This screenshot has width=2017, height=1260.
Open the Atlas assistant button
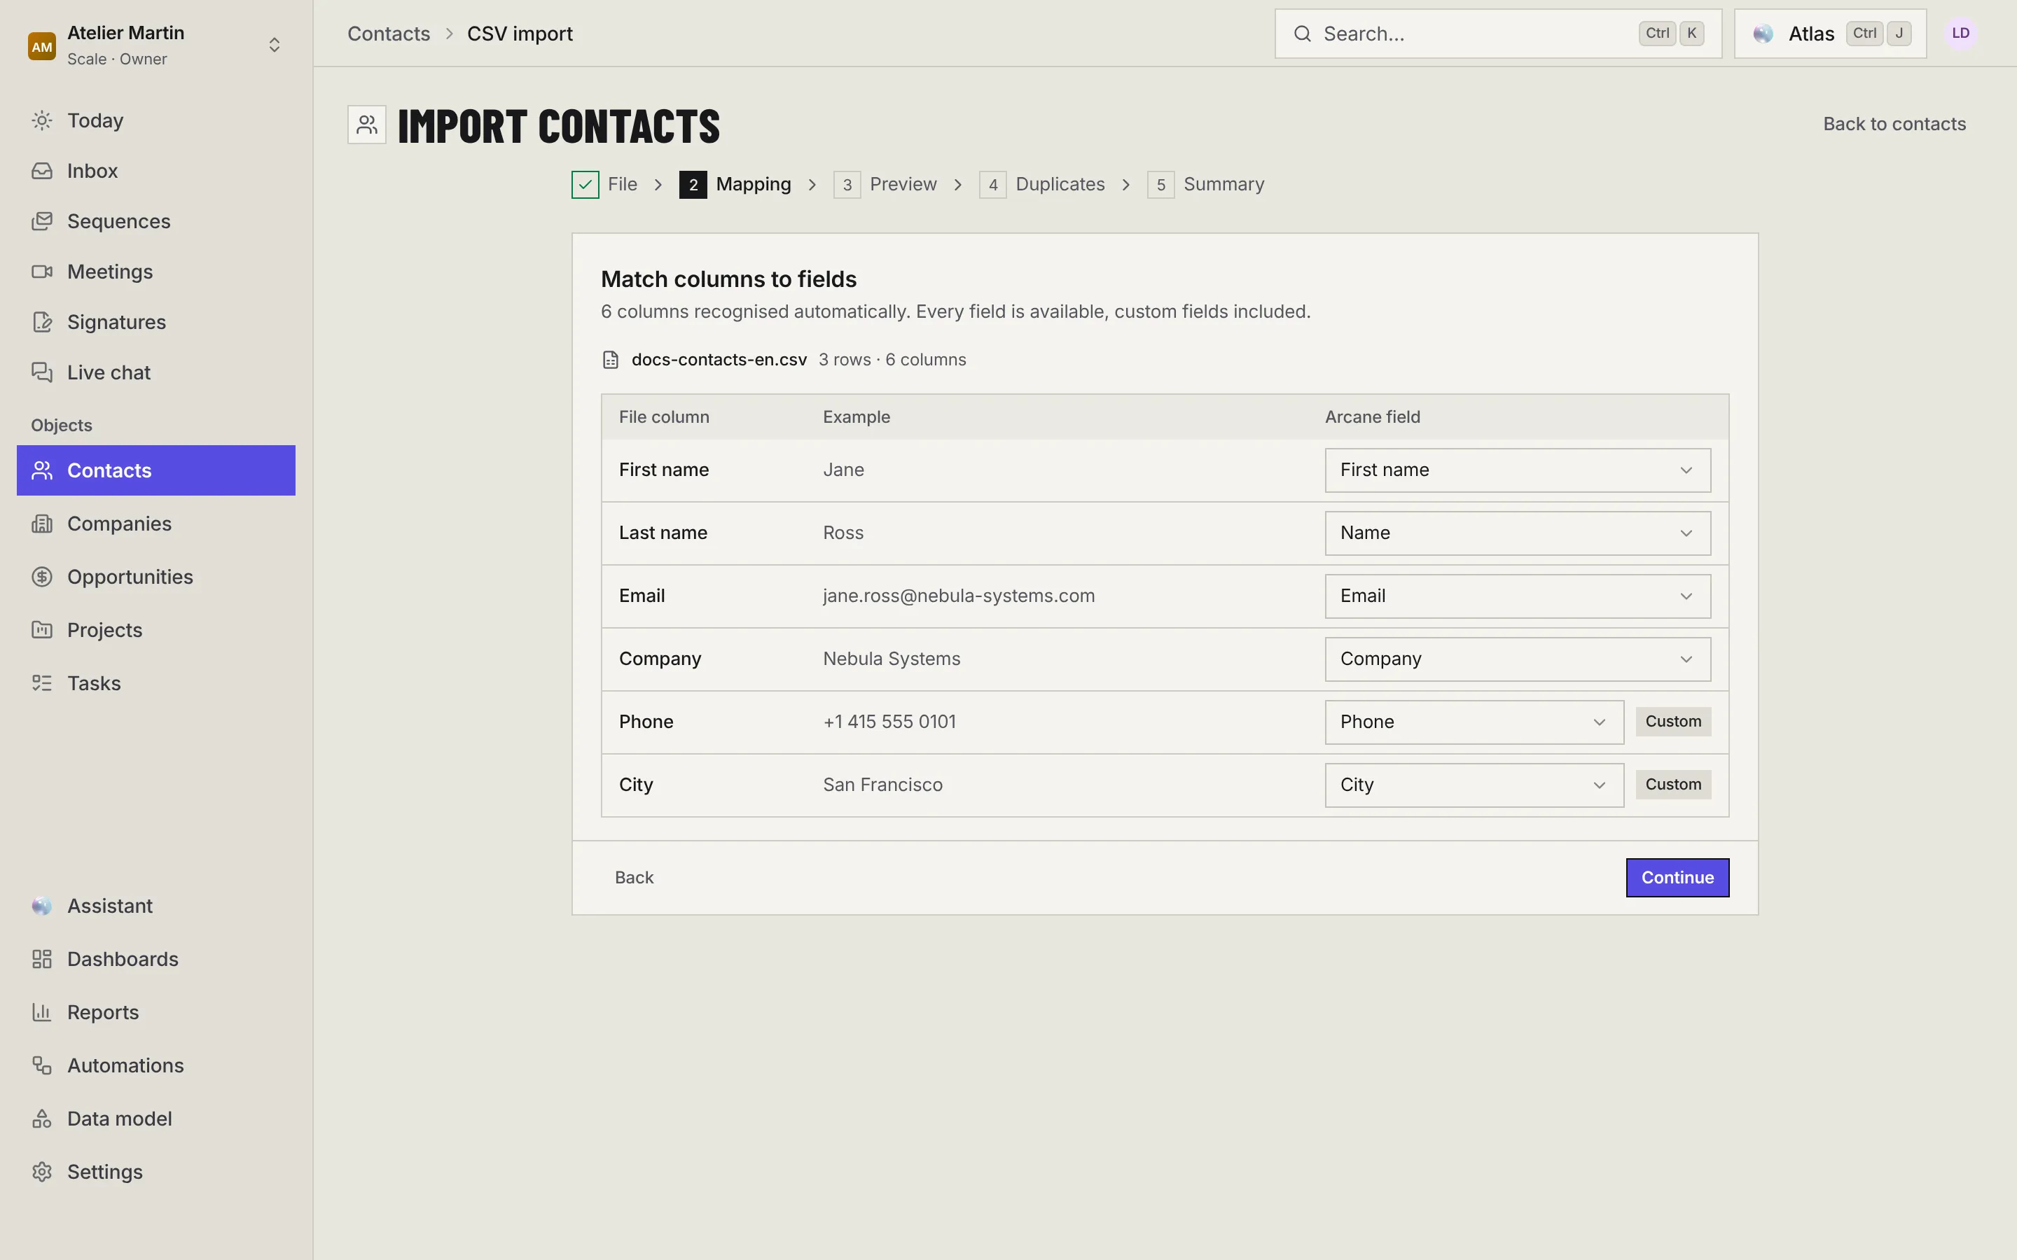(x=1830, y=34)
